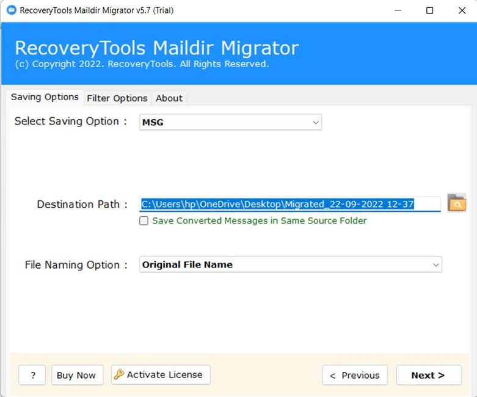
Task: Switch to the Filter Options tab
Action: (x=117, y=98)
